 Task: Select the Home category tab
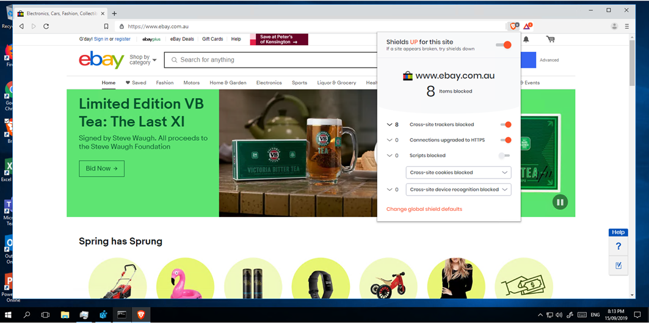109,83
